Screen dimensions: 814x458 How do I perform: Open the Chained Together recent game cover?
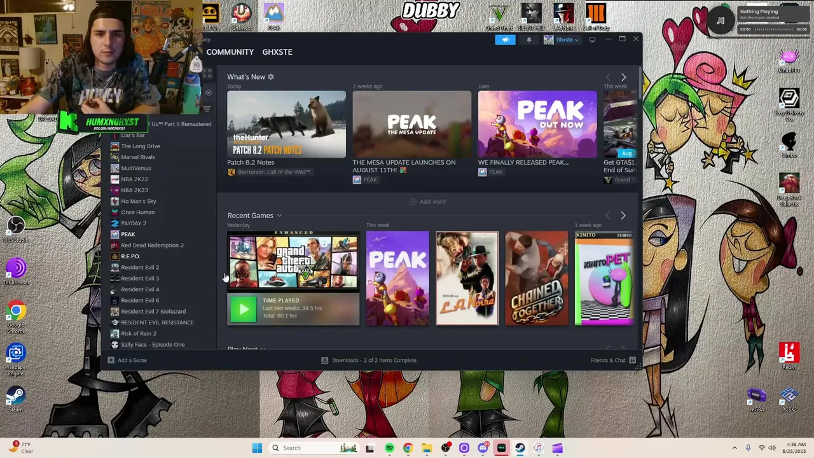[x=537, y=279]
